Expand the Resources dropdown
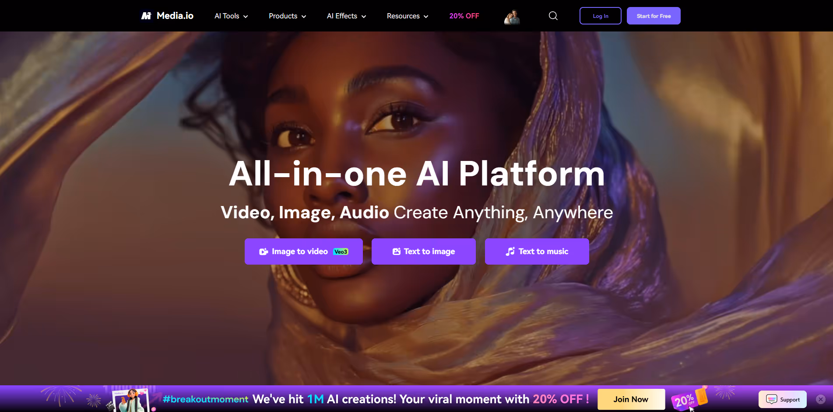Screen dimensions: 833x412 [407, 16]
